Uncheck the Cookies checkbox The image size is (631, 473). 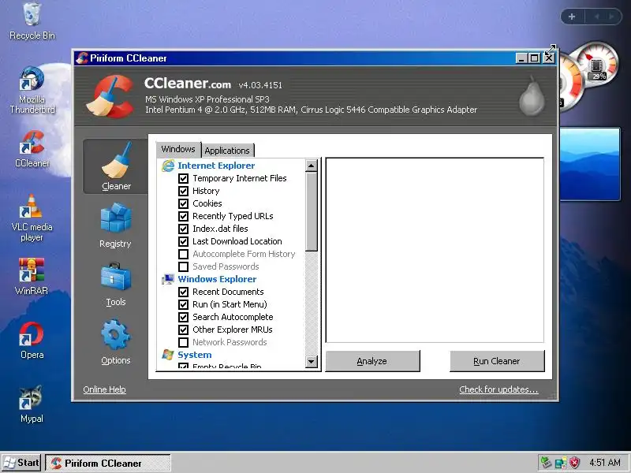click(183, 203)
